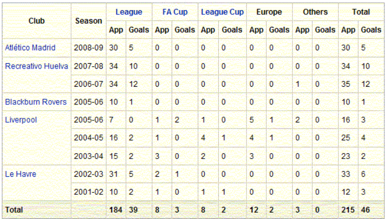Screen dimensions: 386x219
Task: Follow the League Cup header link
Action: [x=222, y=12]
